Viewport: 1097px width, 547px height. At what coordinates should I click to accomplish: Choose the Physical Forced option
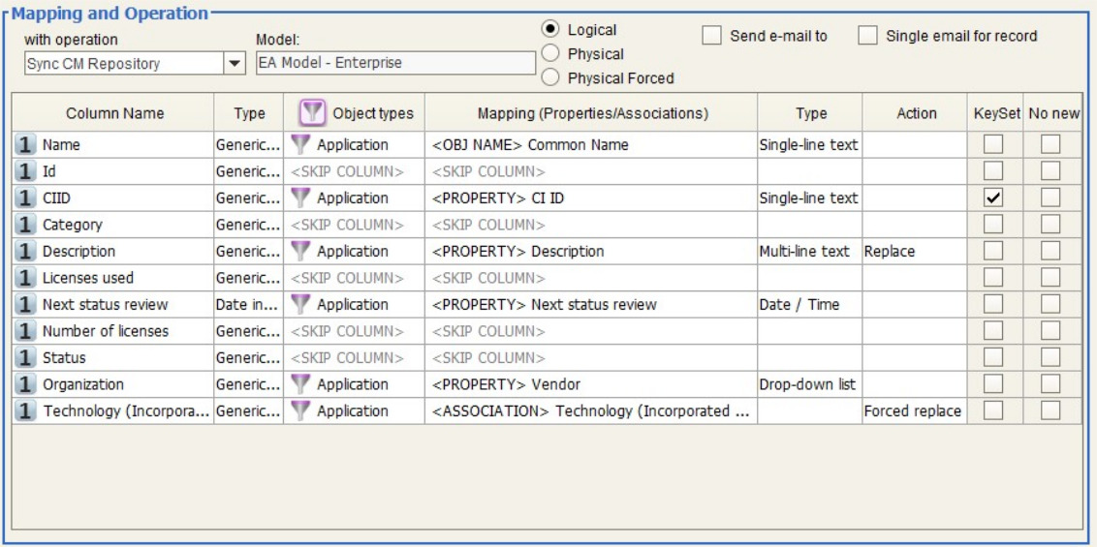click(550, 77)
